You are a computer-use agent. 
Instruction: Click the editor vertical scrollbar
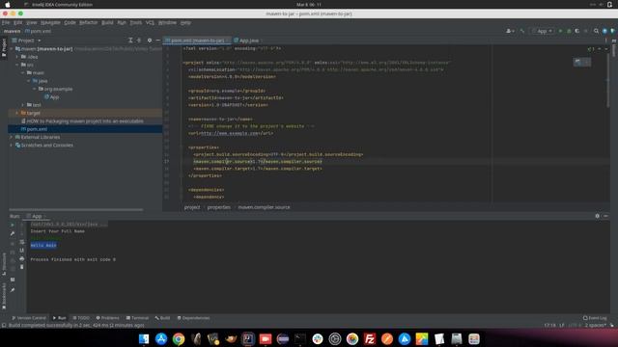[x=608, y=81]
